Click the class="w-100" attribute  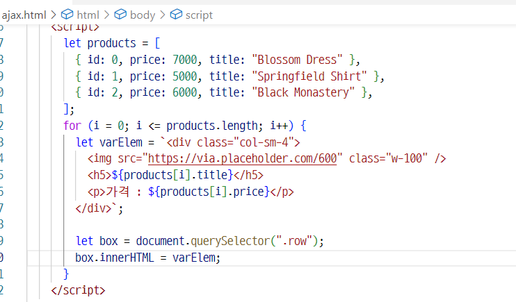pyautogui.click(x=388, y=159)
